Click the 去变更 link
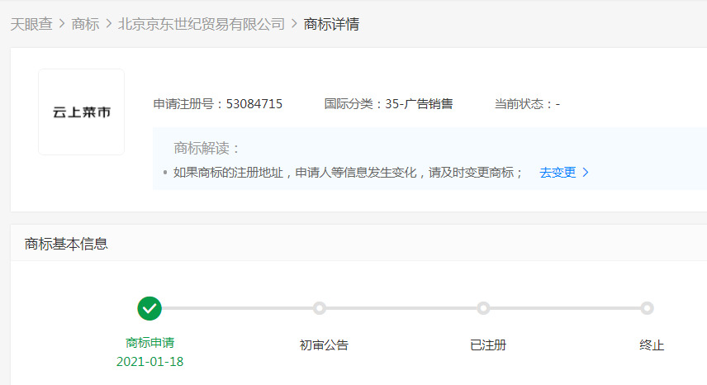707x385 pixels. tap(558, 173)
